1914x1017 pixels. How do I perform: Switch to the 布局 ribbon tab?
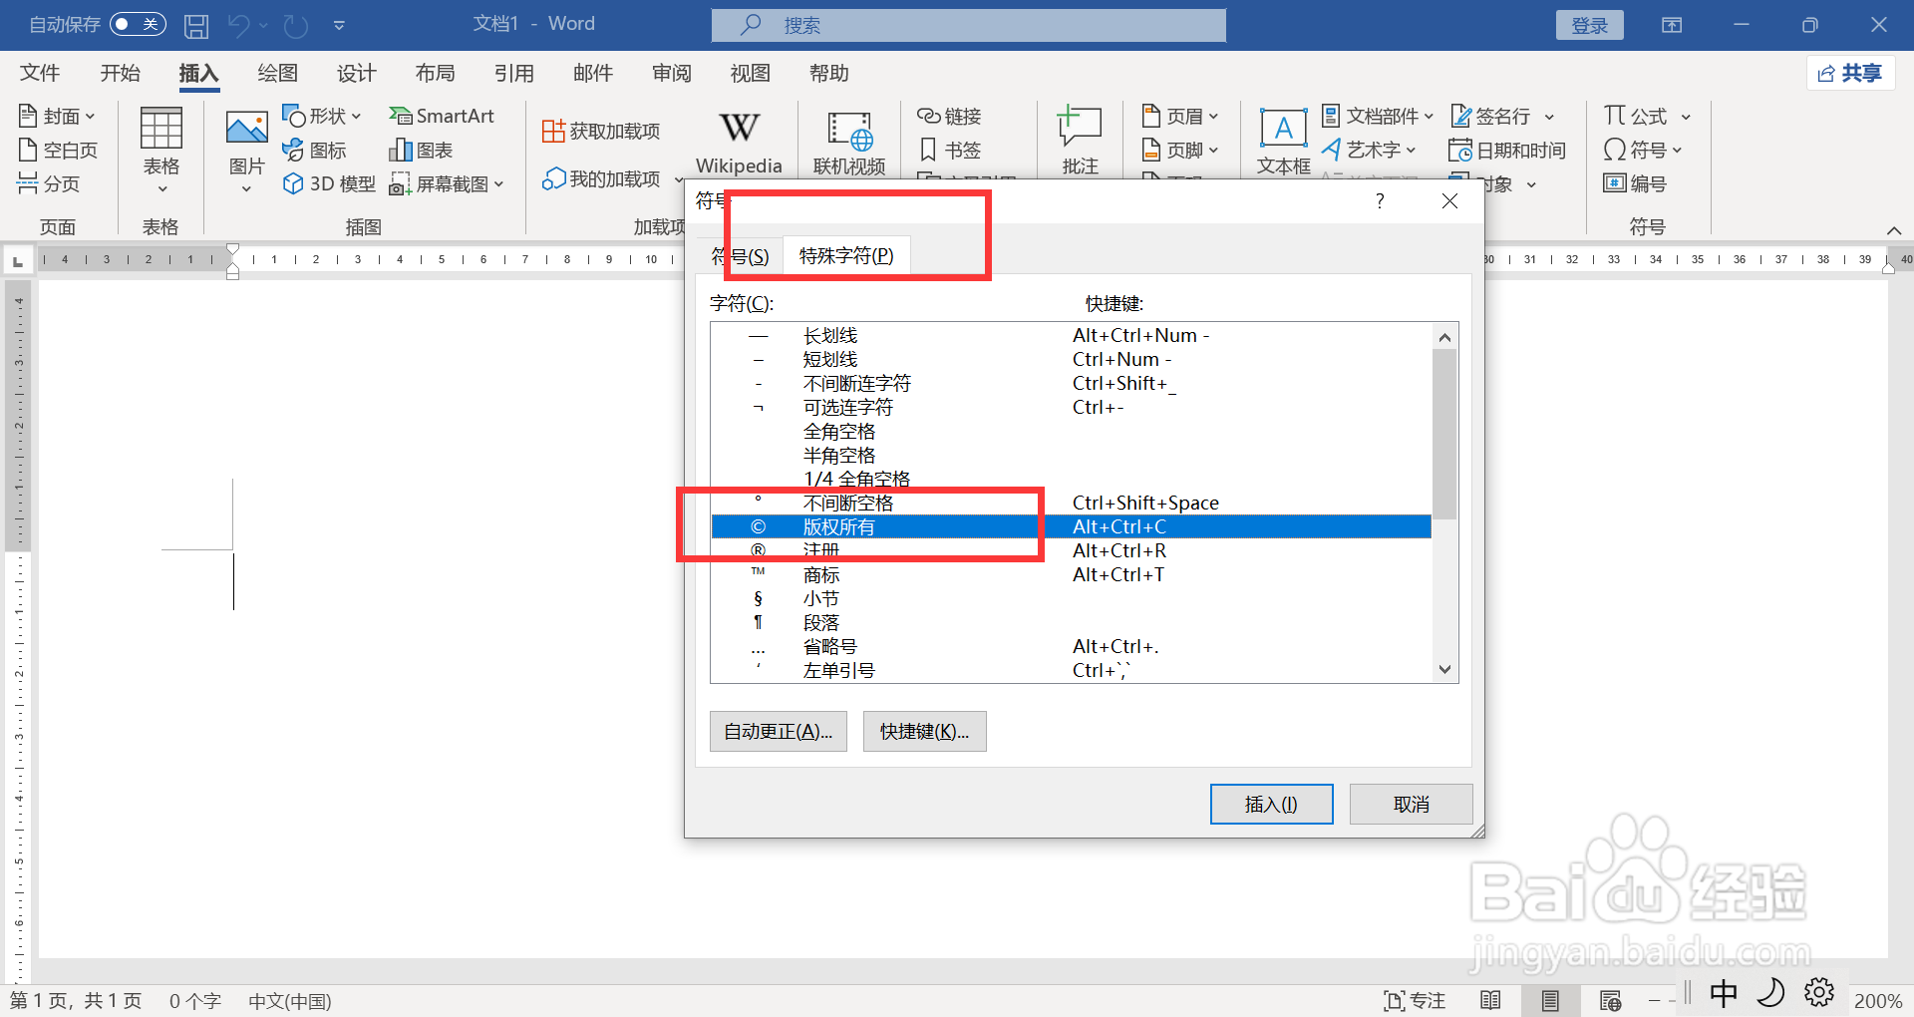pos(435,73)
